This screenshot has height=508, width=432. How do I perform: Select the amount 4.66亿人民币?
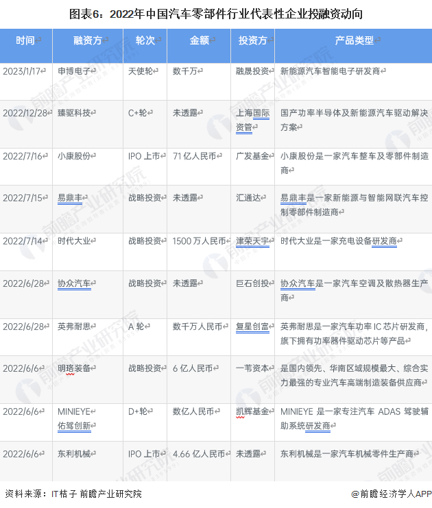click(x=200, y=454)
